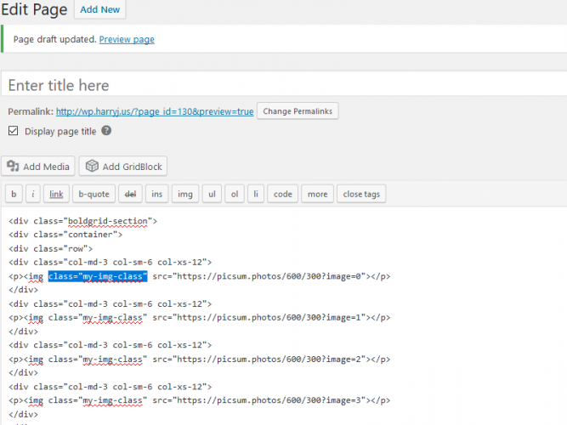Open the Preview page link
Image resolution: width=567 pixels, height=425 pixels.
[127, 39]
